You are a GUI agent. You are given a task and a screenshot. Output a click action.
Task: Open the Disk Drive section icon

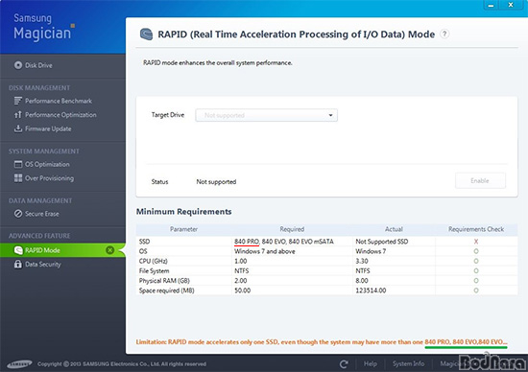(x=18, y=65)
